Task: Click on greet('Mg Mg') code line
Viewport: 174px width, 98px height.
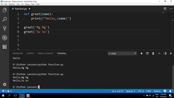Action: click(36, 27)
